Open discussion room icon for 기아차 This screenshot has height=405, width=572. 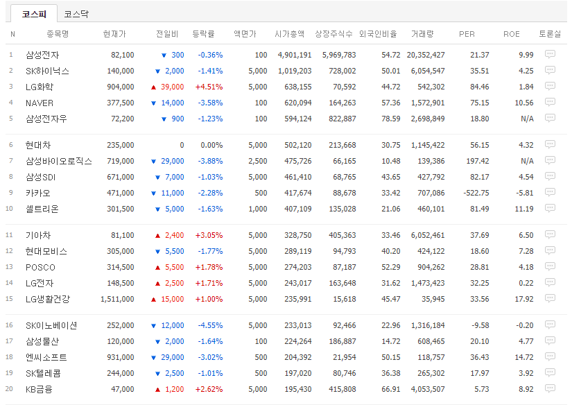[x=550, y=234]
